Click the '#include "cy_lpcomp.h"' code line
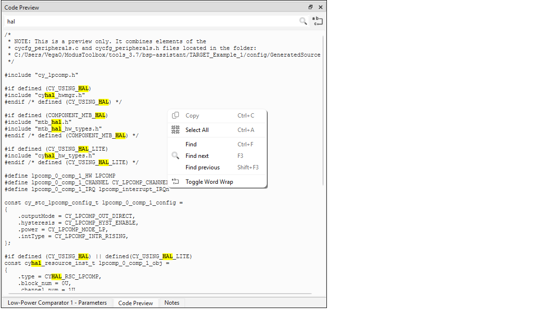 click(x=41, y=75)
